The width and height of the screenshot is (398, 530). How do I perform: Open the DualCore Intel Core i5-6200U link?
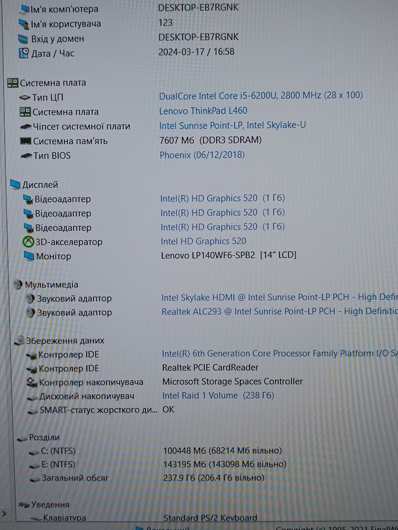point(261,96)
